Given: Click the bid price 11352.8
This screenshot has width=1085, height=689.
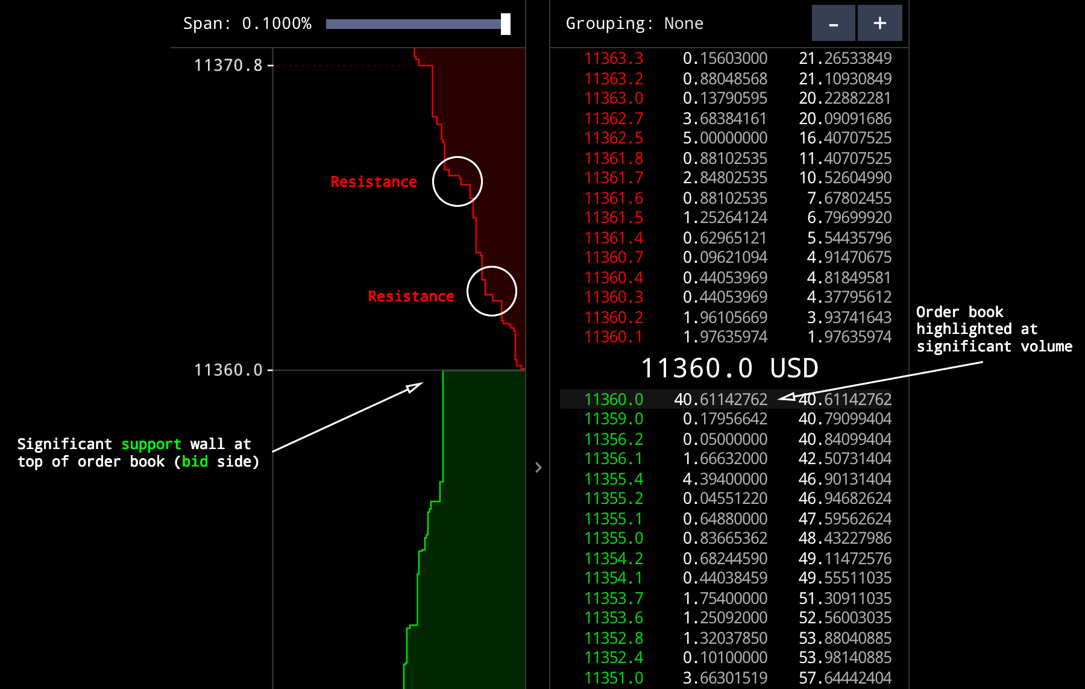Looking at the screenshot, I should [614, 638].
